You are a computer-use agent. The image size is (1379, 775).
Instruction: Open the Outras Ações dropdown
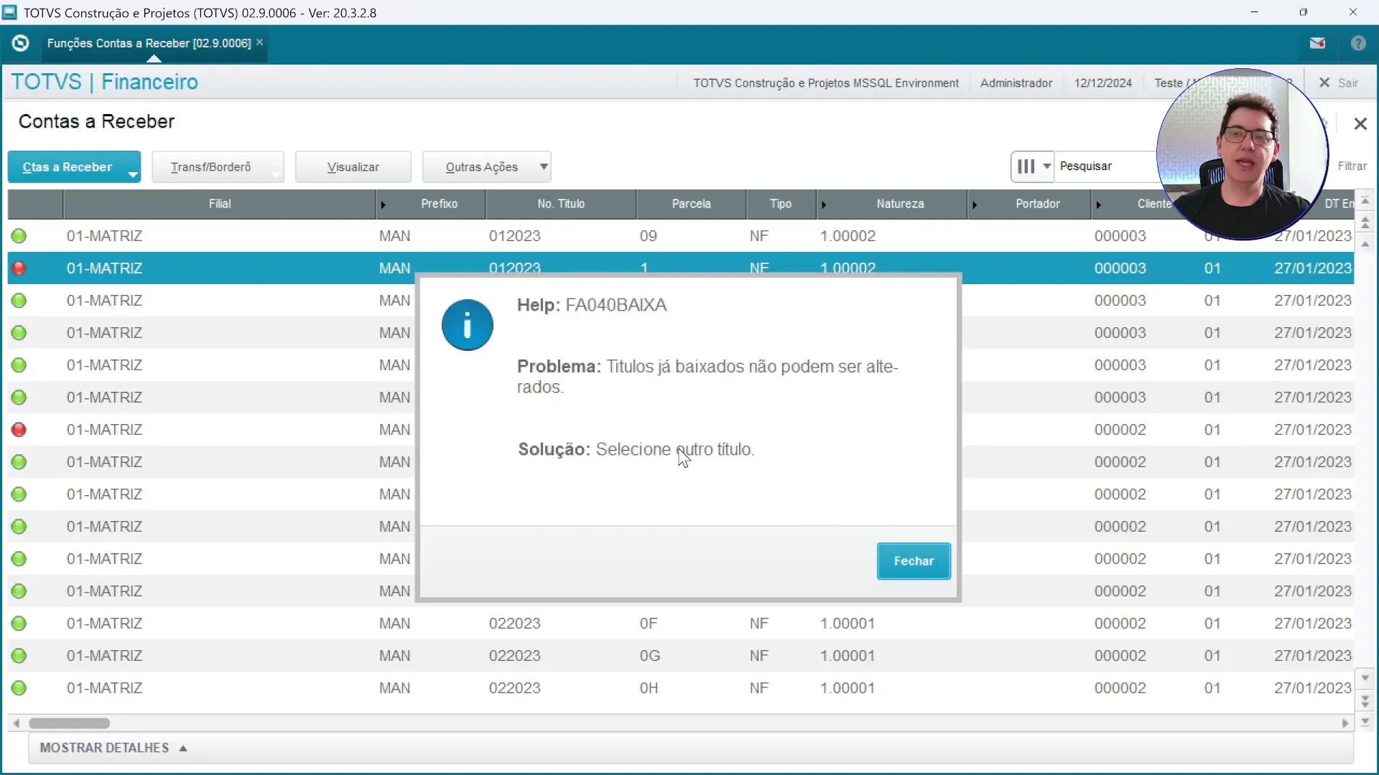(487, 166)
